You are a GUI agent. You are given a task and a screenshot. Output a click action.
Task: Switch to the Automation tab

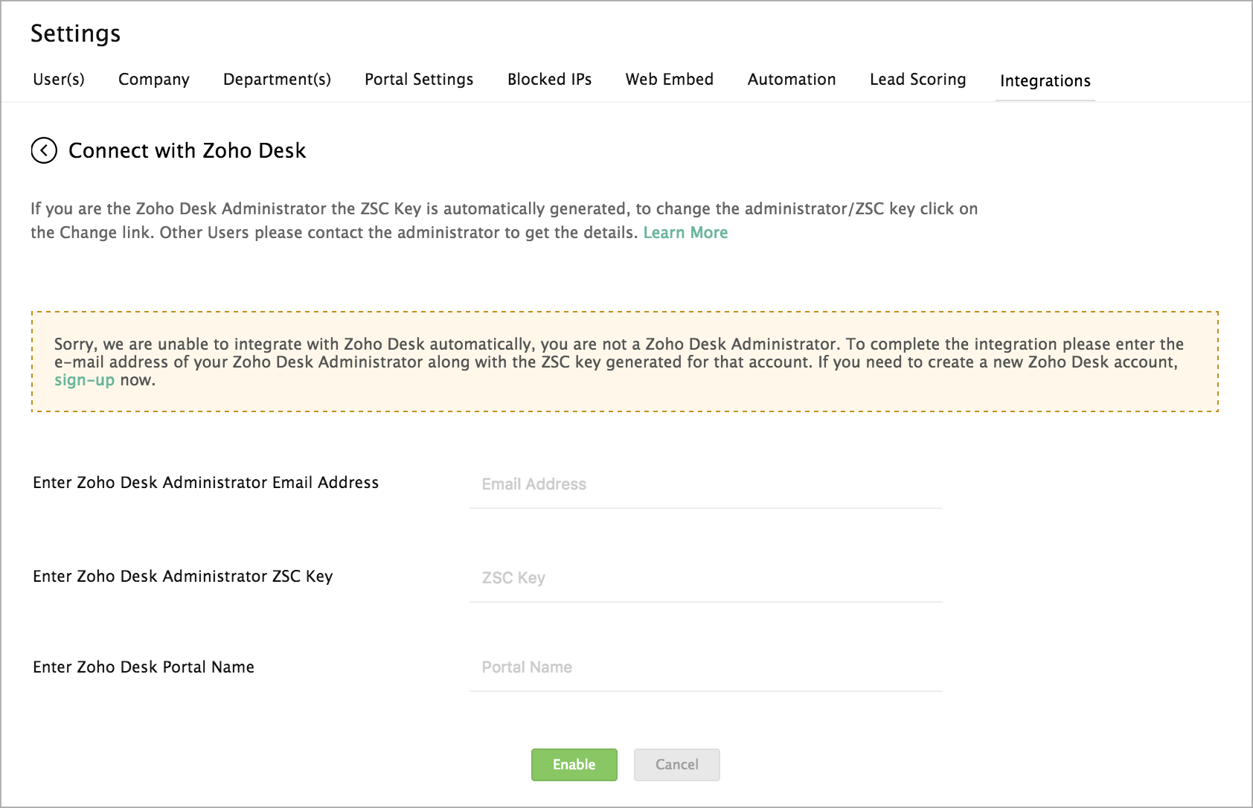[792, 80]
